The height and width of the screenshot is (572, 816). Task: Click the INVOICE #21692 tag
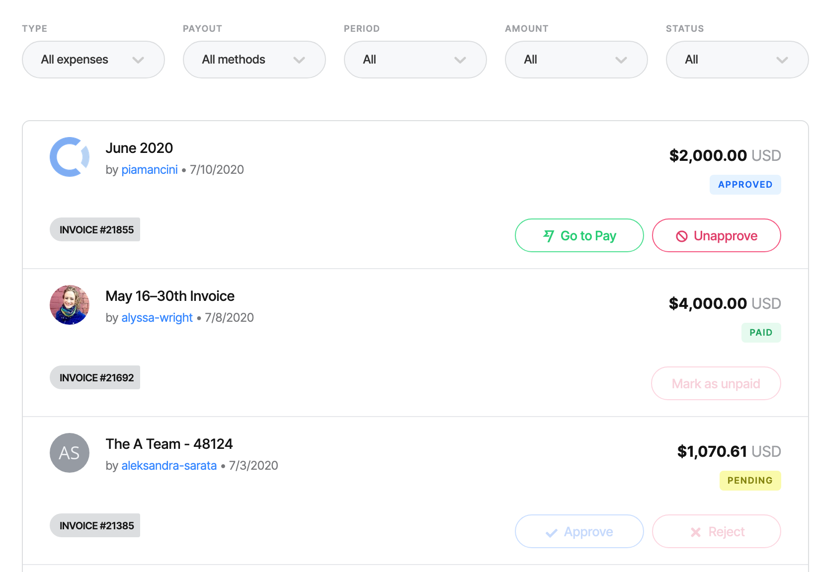pos(94,377)
